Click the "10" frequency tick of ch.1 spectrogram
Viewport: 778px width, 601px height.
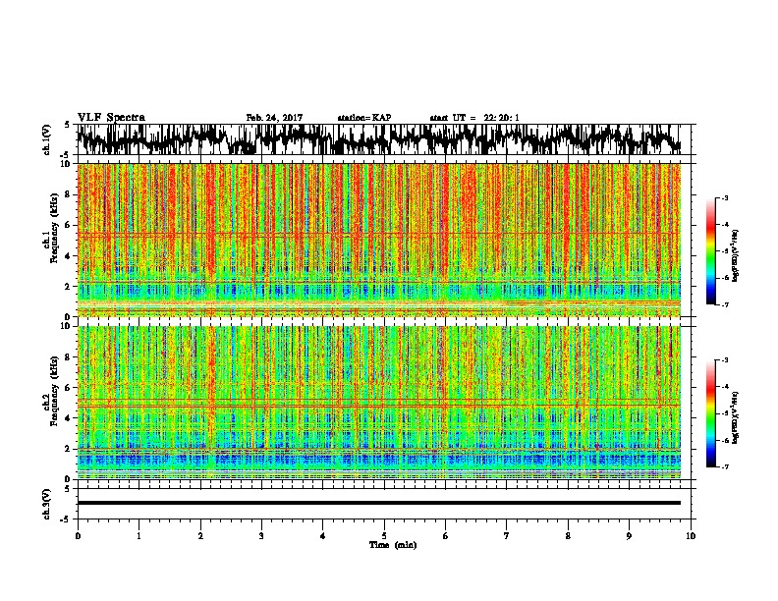[67, 164]
